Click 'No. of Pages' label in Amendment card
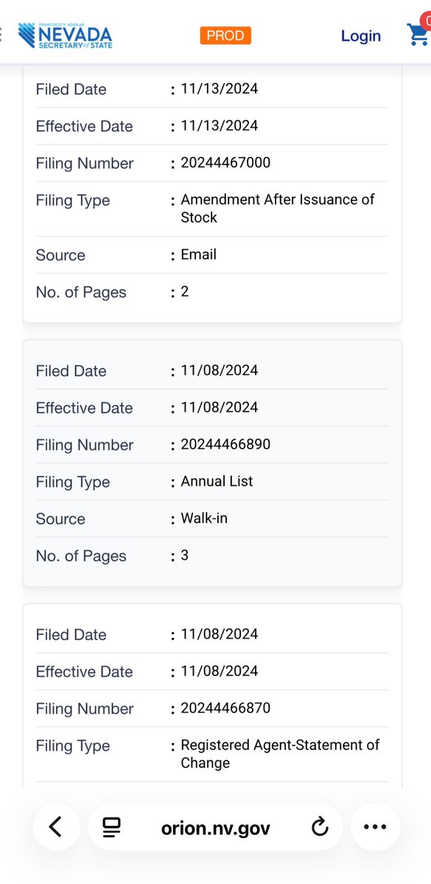 (80, 293)
